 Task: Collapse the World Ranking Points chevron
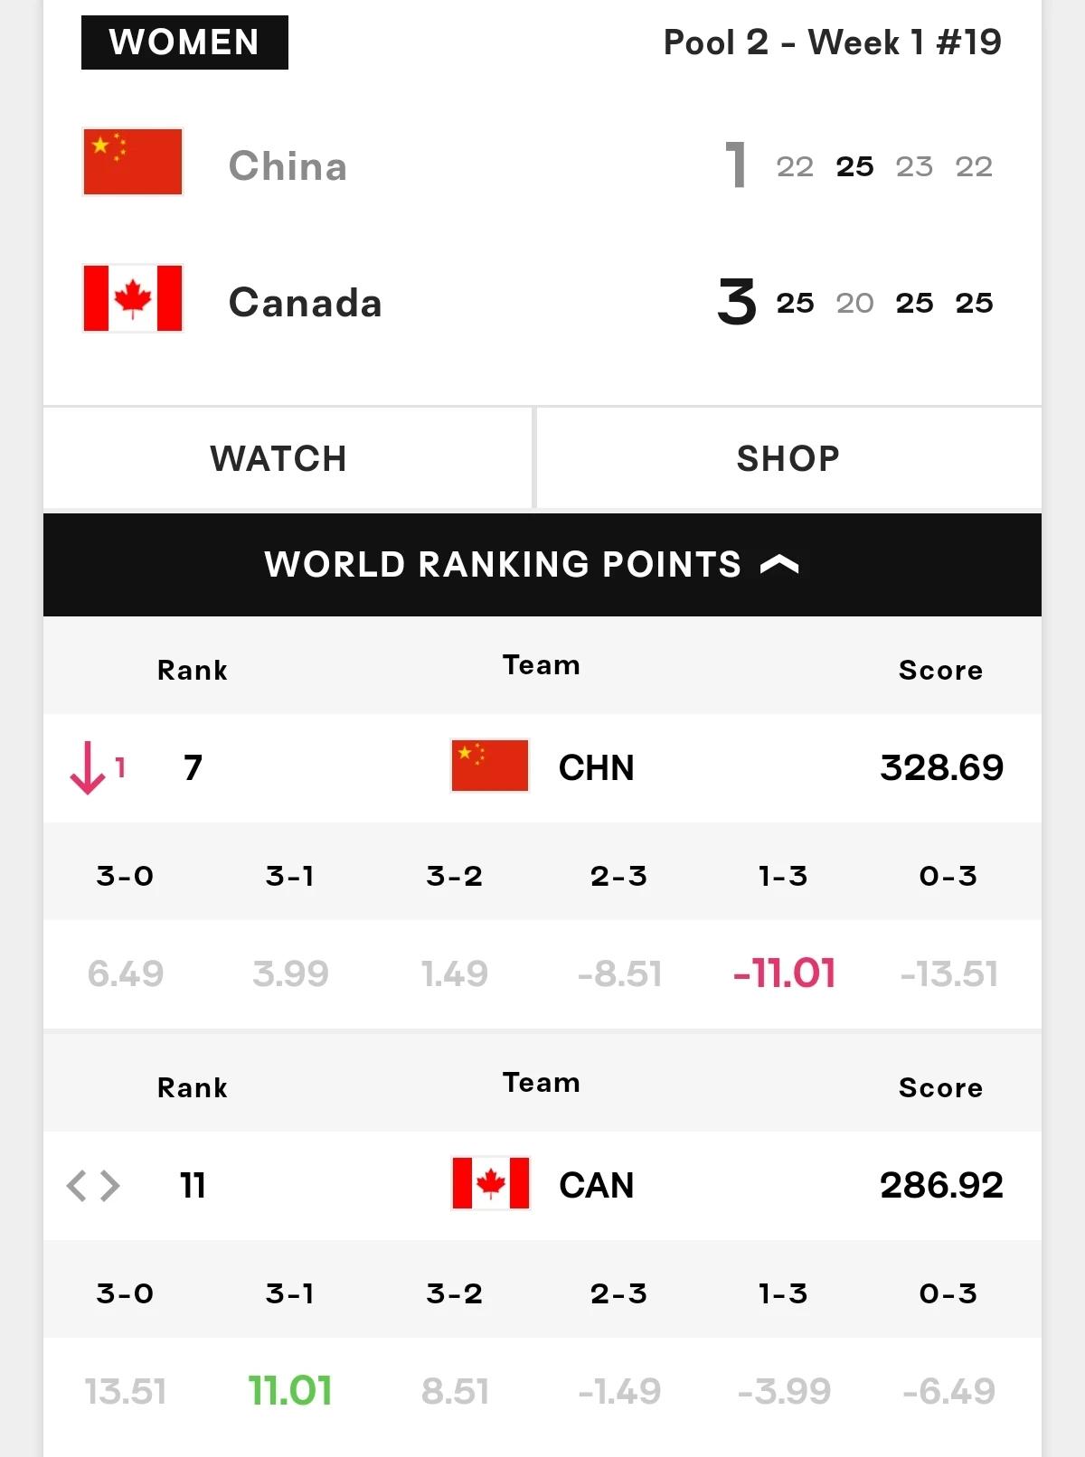click(780, 565)
